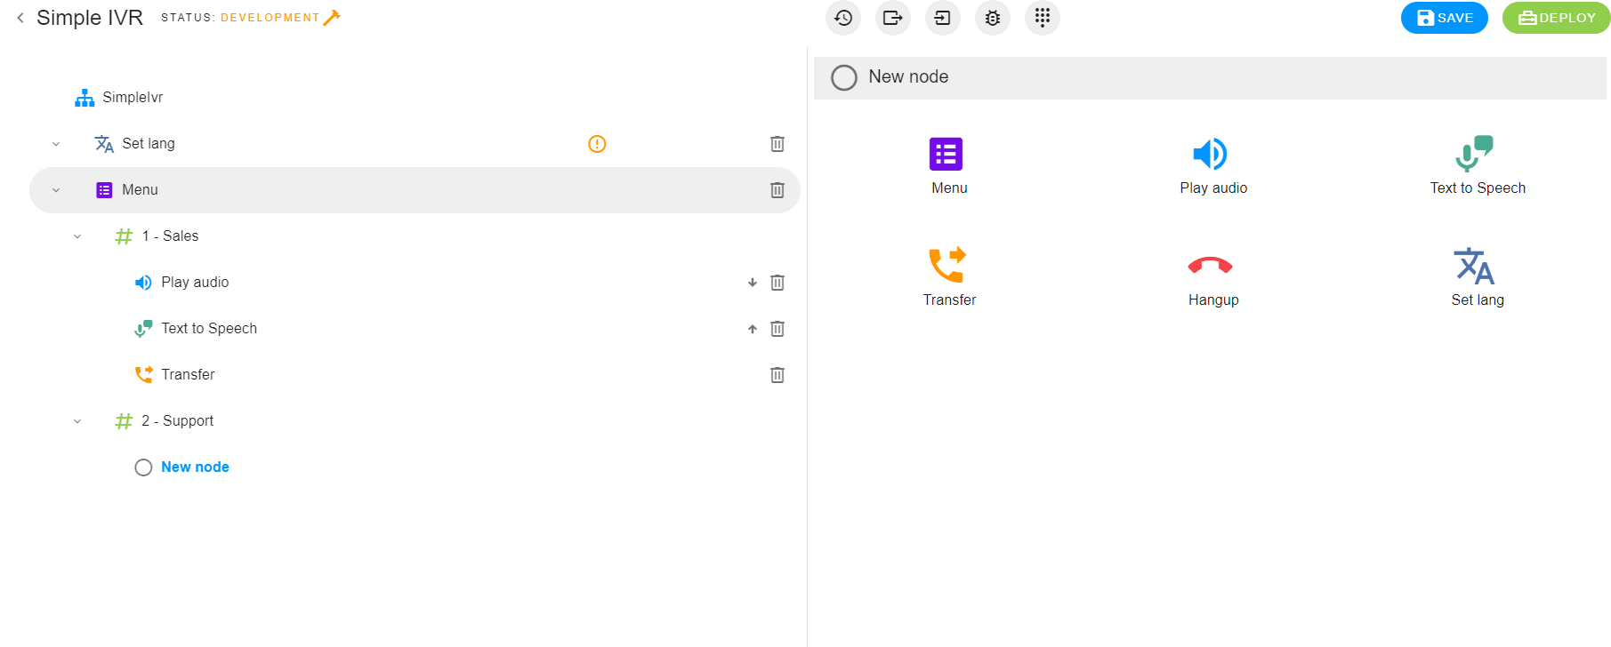Click the export flow icon
This screenshot has width=1611, height=647.
click(x=892, y=18)
